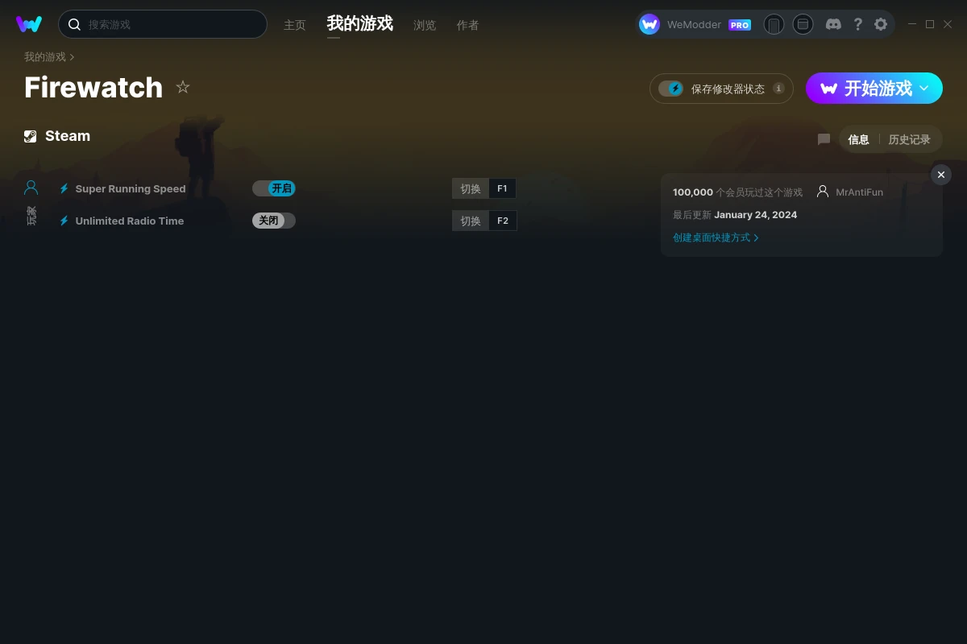Viewport: 967px width, 644px height.
Task: Toggle 保存修改器状态 switch
Action: tap(670, 89)
